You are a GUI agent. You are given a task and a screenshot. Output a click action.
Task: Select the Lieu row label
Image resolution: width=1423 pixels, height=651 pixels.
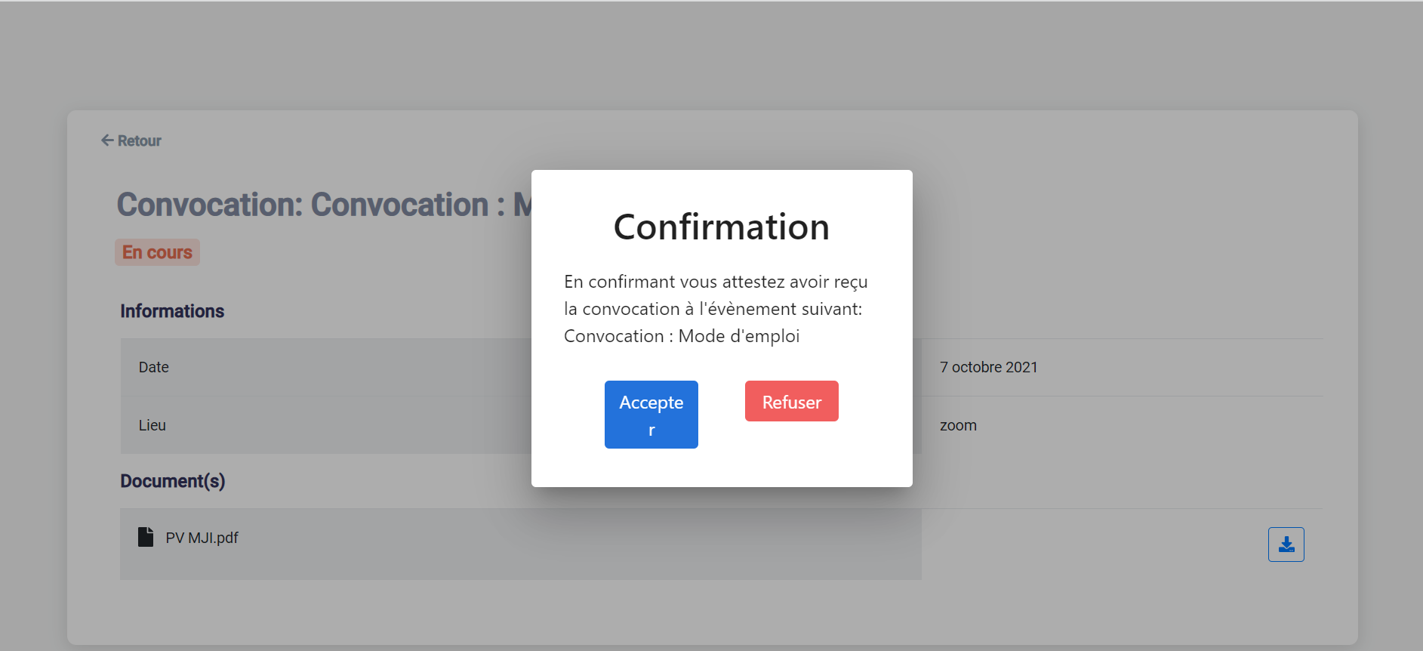(152, 424)
